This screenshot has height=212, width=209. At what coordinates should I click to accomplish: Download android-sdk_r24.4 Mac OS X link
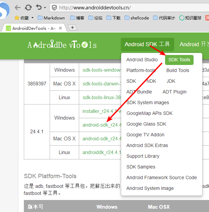coord(102,139)
